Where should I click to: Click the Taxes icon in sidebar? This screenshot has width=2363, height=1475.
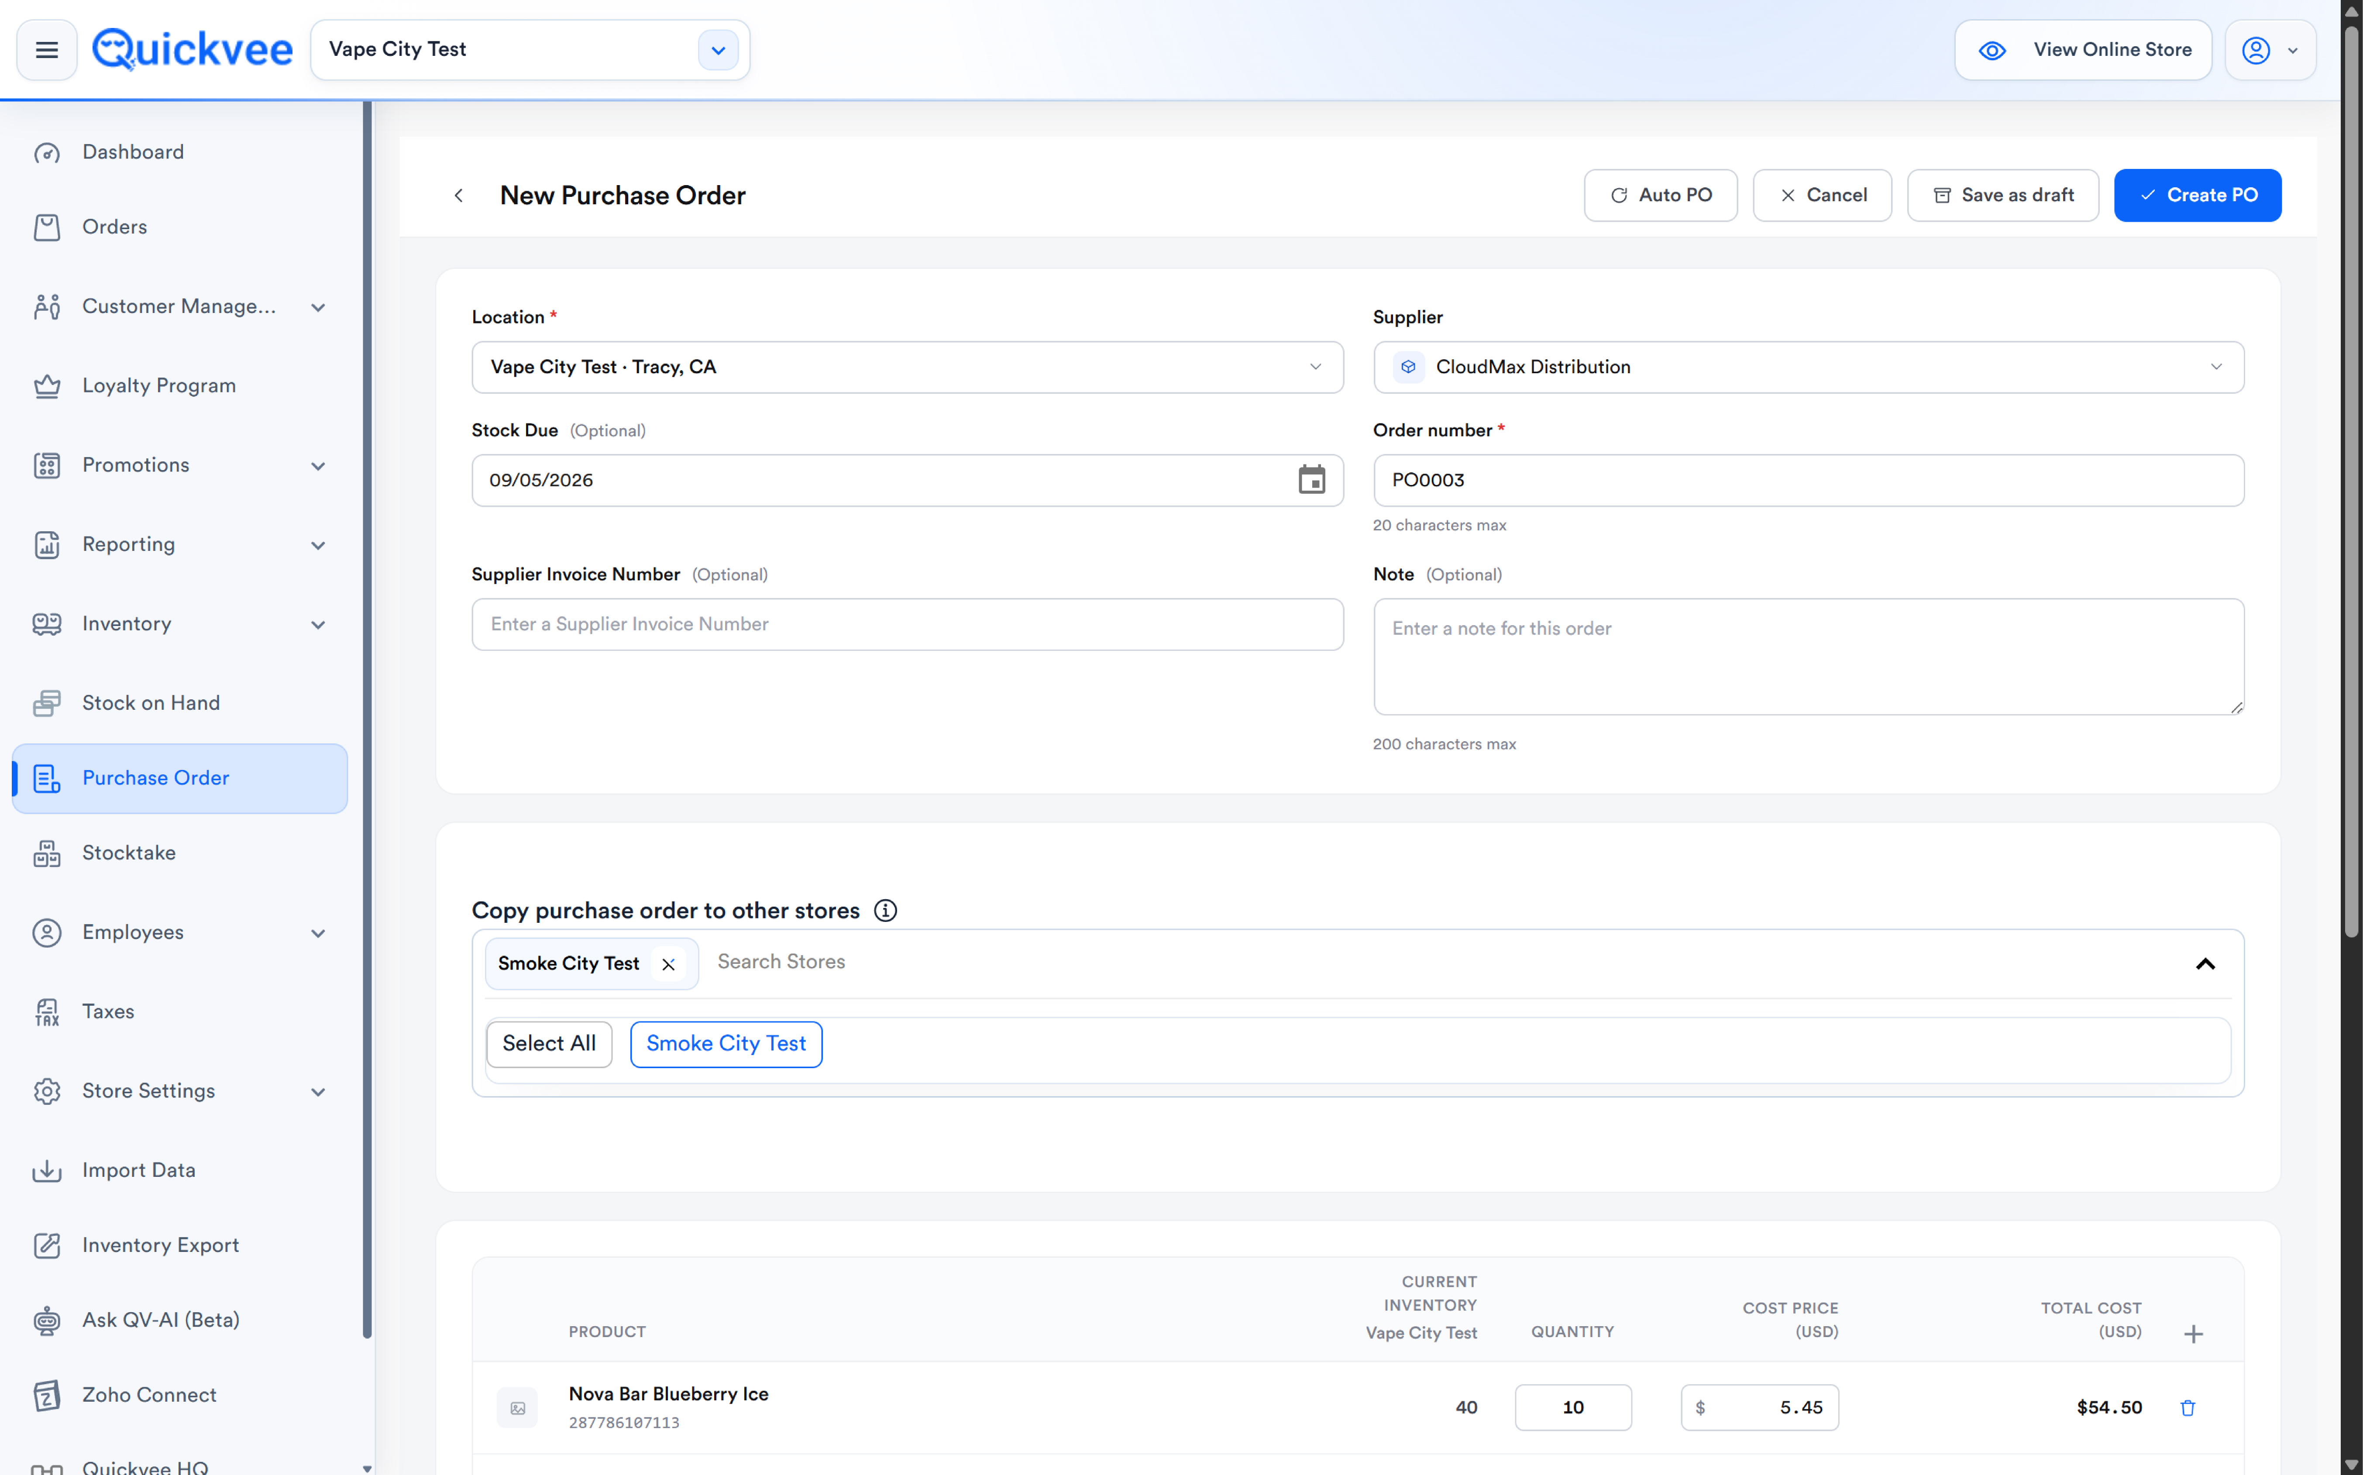pos(47,1013)
